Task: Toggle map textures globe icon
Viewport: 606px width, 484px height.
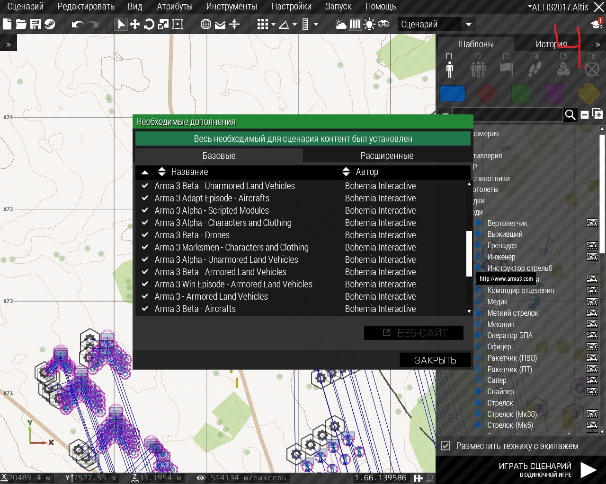Action: tap(206, 24)
